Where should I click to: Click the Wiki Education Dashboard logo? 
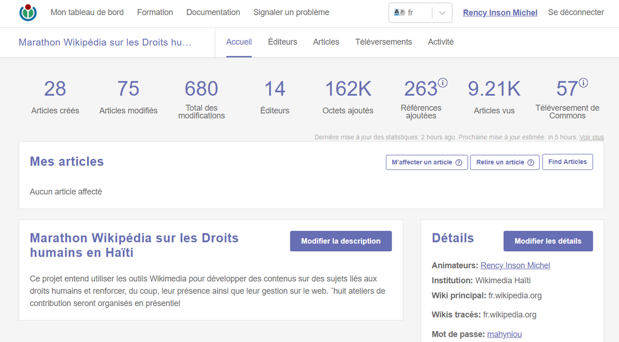click(x=28, y=12)
